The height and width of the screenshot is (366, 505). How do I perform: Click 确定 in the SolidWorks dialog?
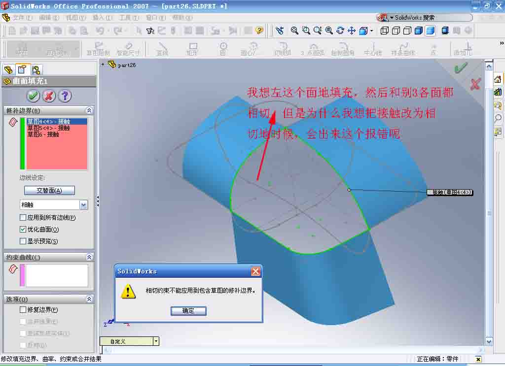coord(188,311)
